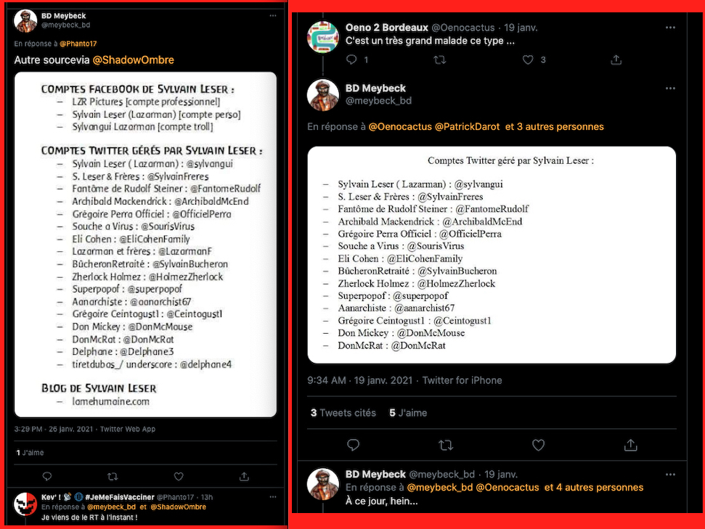Open BD Meybeck's profile avatar on right tweet
This screenshot has height=529, width=705.
(324, 94)
